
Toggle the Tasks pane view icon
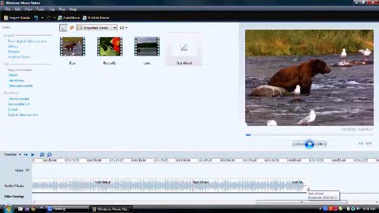[63, 28]
